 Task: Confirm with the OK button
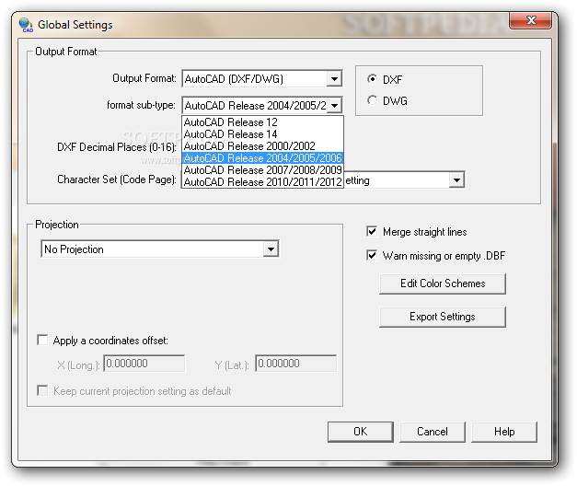[360, 432]
